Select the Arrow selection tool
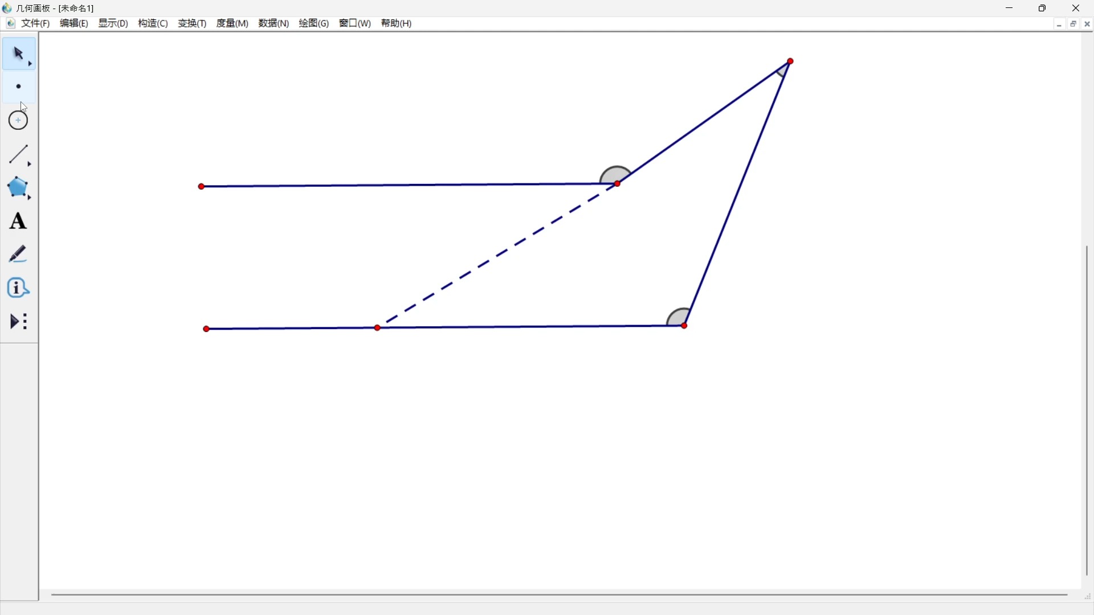This screenshot has width=1094, height=615. [18, 54]
